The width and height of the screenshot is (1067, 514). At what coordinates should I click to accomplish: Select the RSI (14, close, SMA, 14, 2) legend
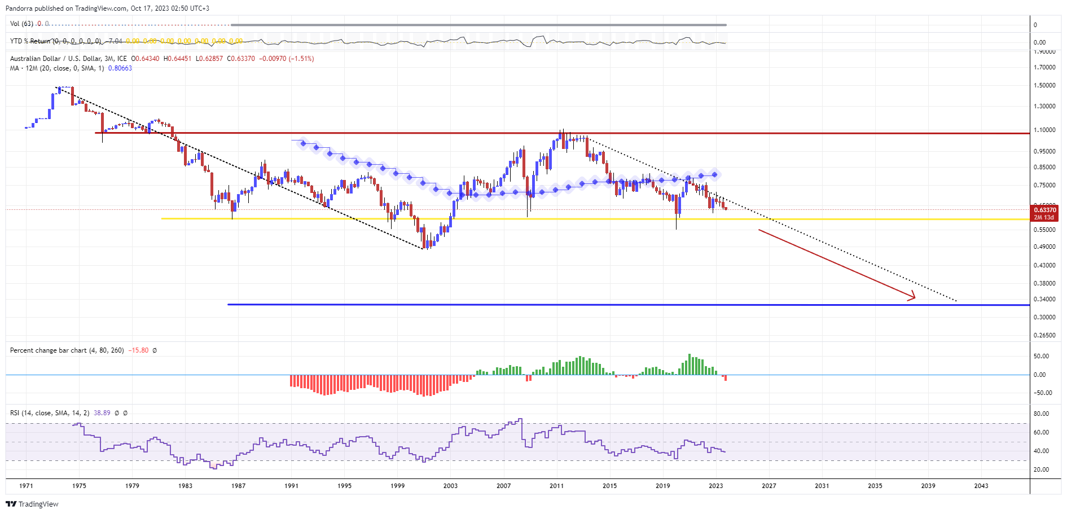[x=50, y=413]
